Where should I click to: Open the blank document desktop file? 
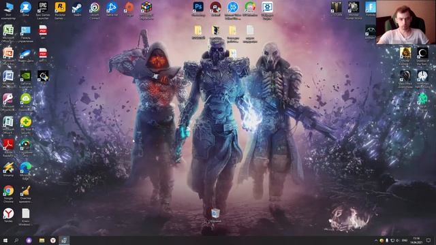click(250, 30)
